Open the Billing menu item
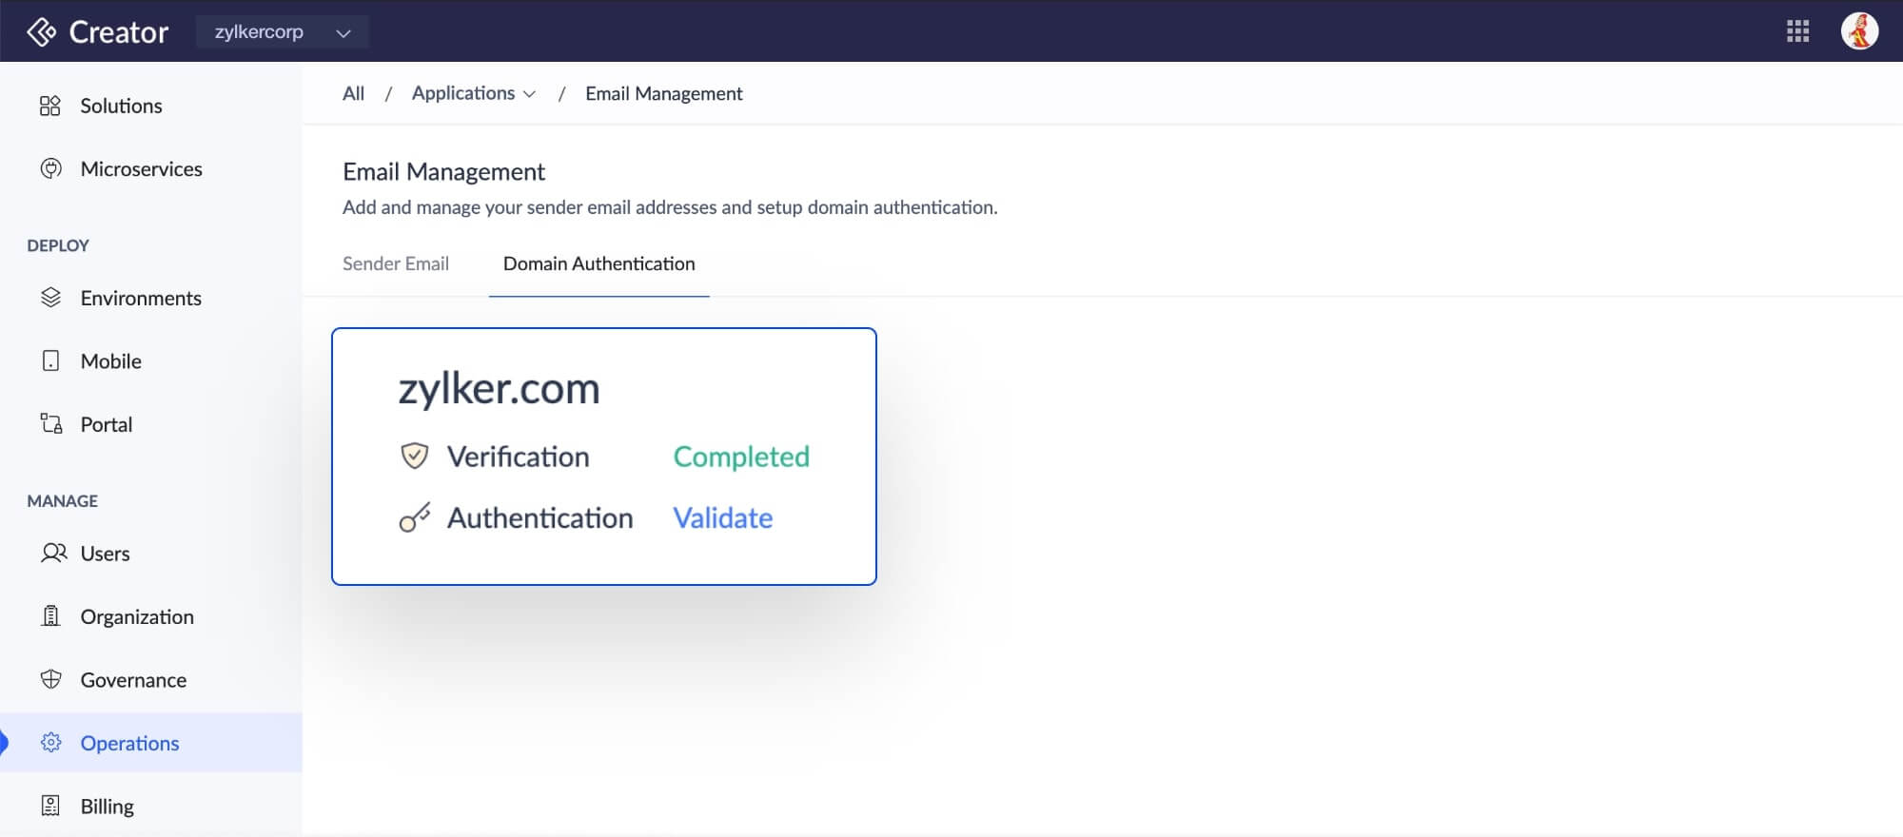The height and width of the screenshot is (837, 1903). coord(107,807)
